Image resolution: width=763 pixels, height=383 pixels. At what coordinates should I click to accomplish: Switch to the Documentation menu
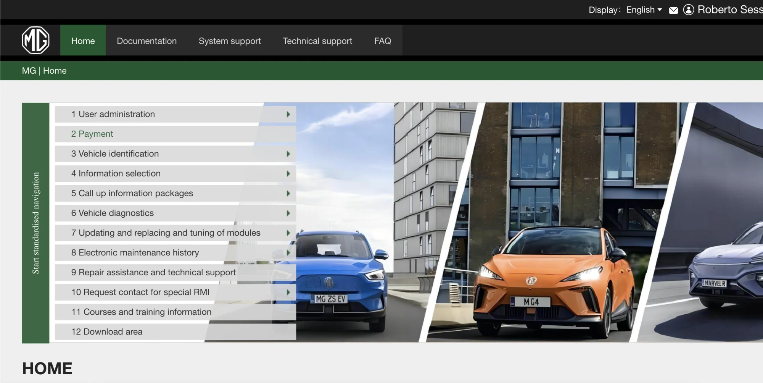[146, 40]
